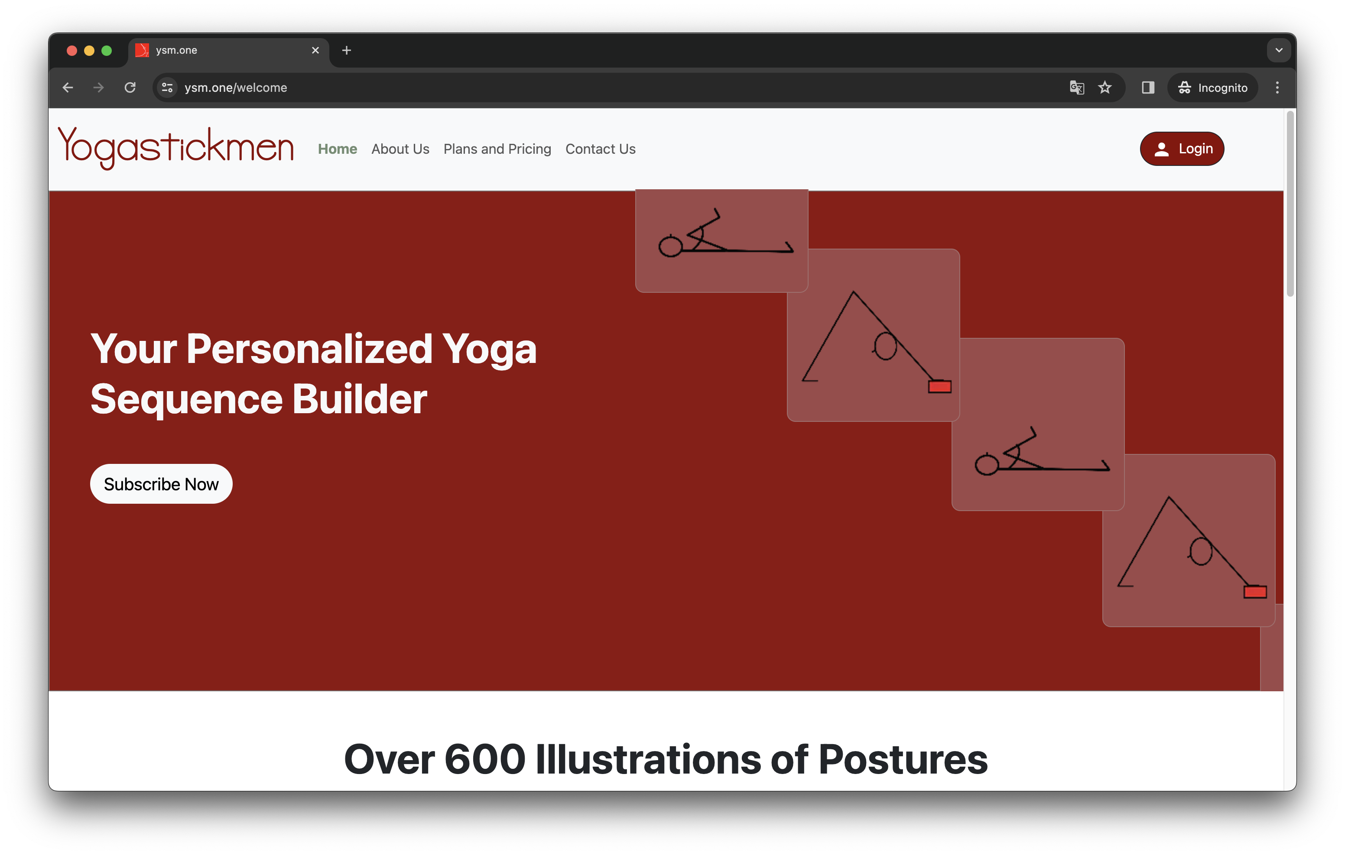Click the Incognito mode indicator
The image size is (1345, 855).
coord(1213,87)
